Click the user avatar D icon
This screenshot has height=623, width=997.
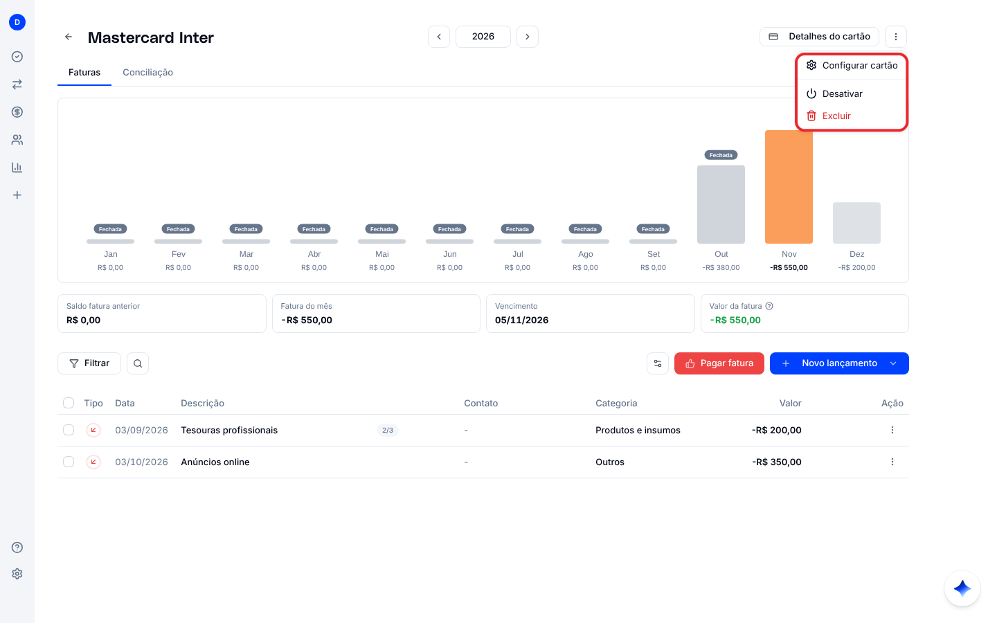click(17, 22)
